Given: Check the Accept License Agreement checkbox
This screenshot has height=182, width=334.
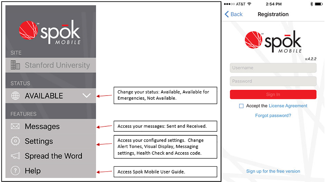Looking at the screenshot, I should pyautogui.click(x=241, y=106).
